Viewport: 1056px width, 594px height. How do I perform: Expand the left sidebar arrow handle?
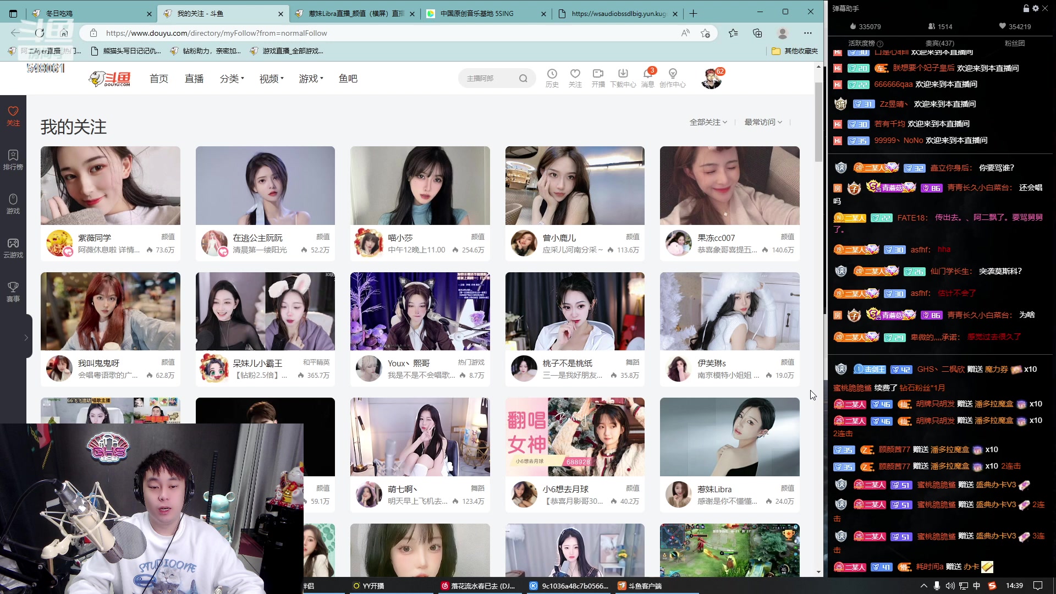tap(26, 337)
